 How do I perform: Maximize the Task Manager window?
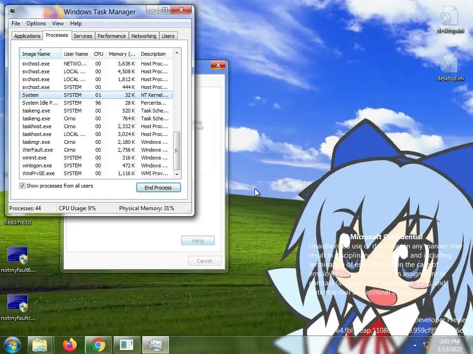point(165,10)
